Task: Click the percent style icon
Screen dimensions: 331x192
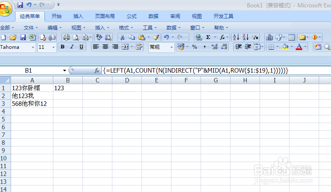Action: [x=195, y=47]
